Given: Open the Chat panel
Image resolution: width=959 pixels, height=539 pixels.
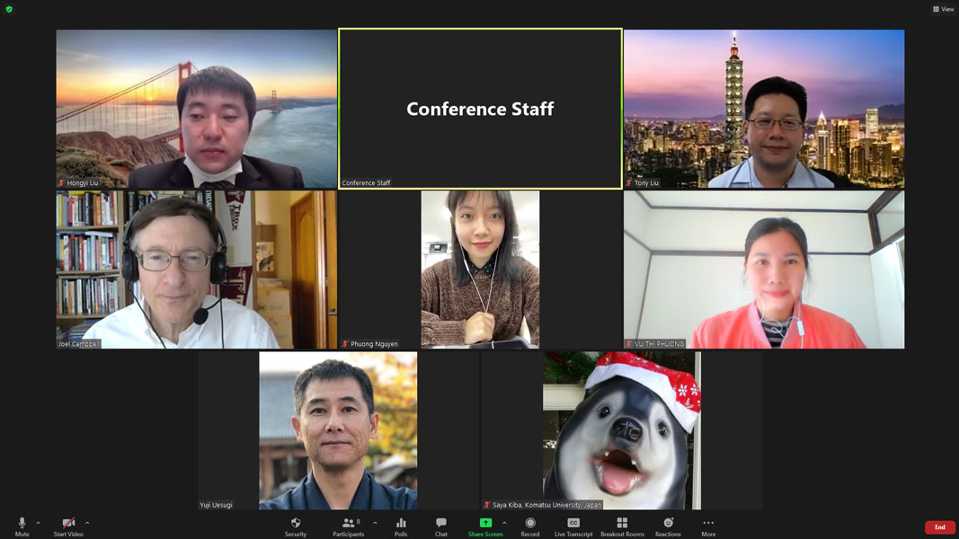Looking at the screenshot, I should [440, 526].
